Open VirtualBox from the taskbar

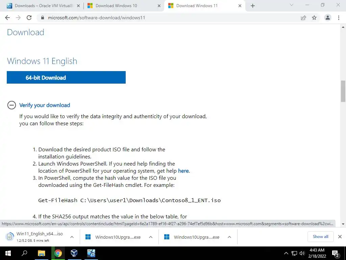(74, 253)
